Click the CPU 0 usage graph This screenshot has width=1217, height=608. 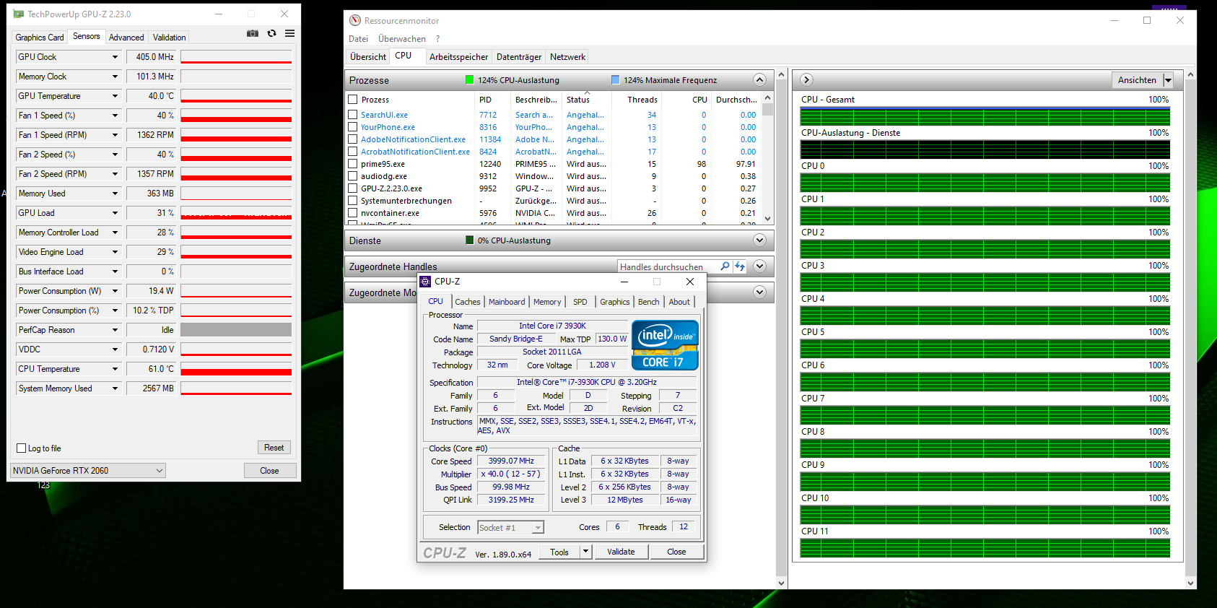[985, 183]
